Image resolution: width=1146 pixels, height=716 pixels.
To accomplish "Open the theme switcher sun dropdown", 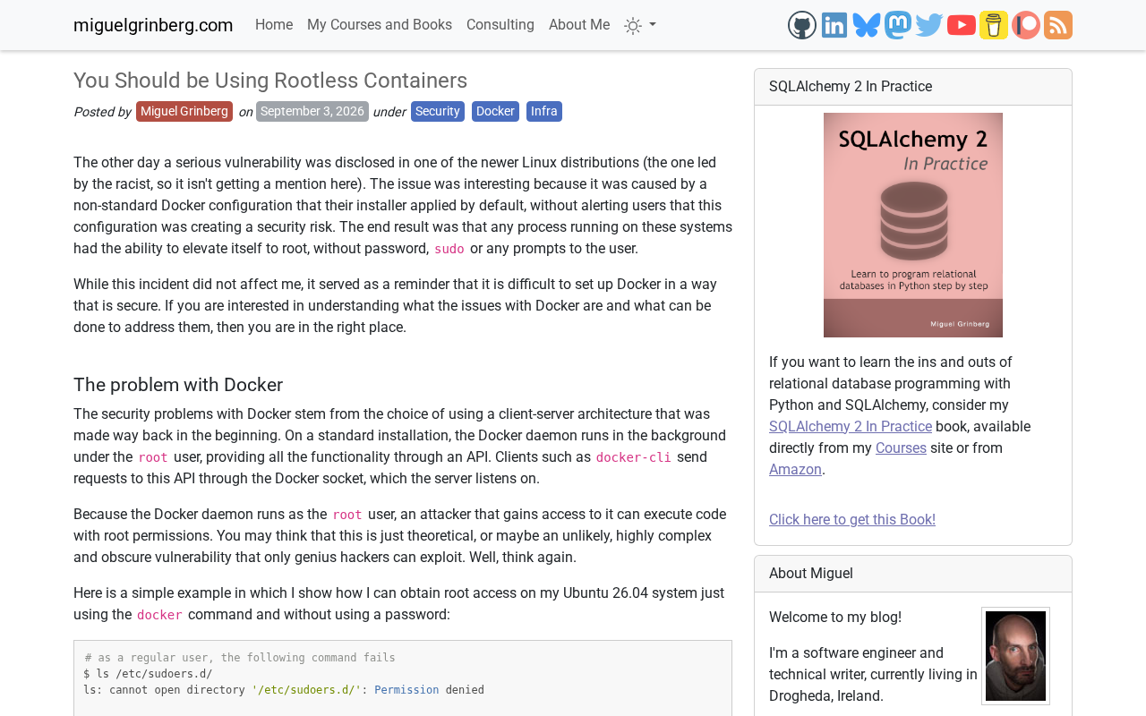I will coord(640,25).
